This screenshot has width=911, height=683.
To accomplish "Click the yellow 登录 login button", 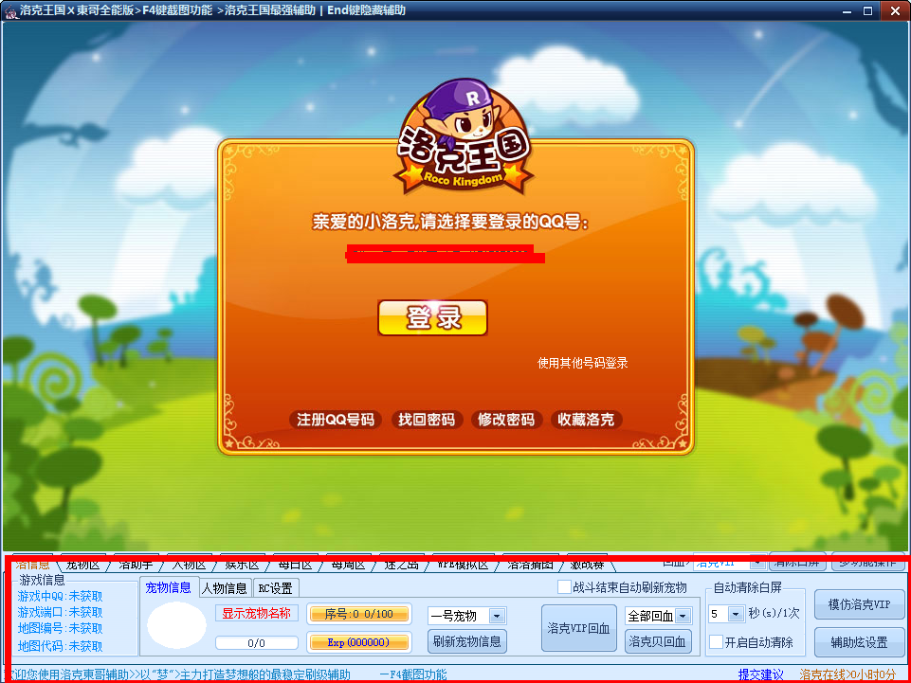I will [x=432, y=317].
